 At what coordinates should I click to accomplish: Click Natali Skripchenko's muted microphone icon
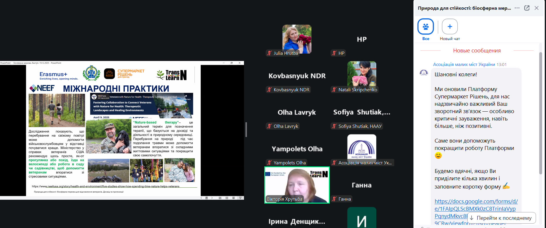[x=334, y=90]
